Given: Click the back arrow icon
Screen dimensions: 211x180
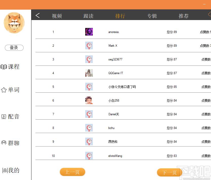Looking at the screenshot, I should coord(38,15).
